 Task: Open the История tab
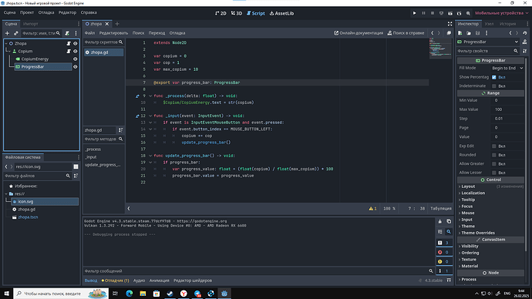tap(507, 24)
